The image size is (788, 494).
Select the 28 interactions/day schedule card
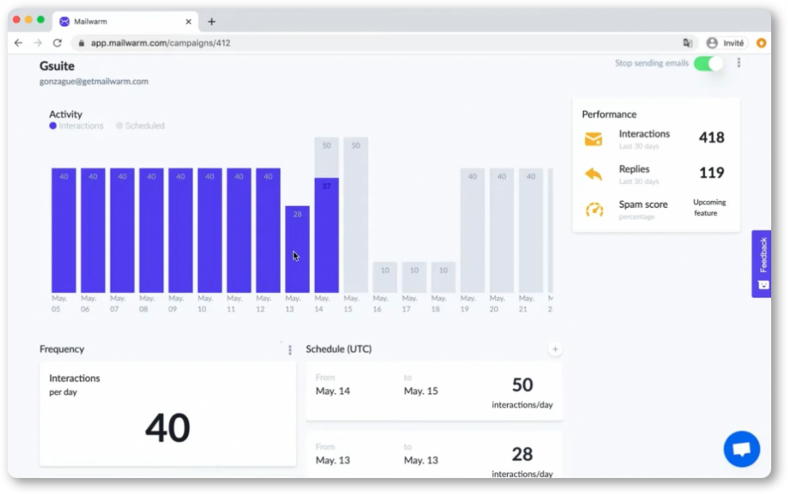point(434,455)
